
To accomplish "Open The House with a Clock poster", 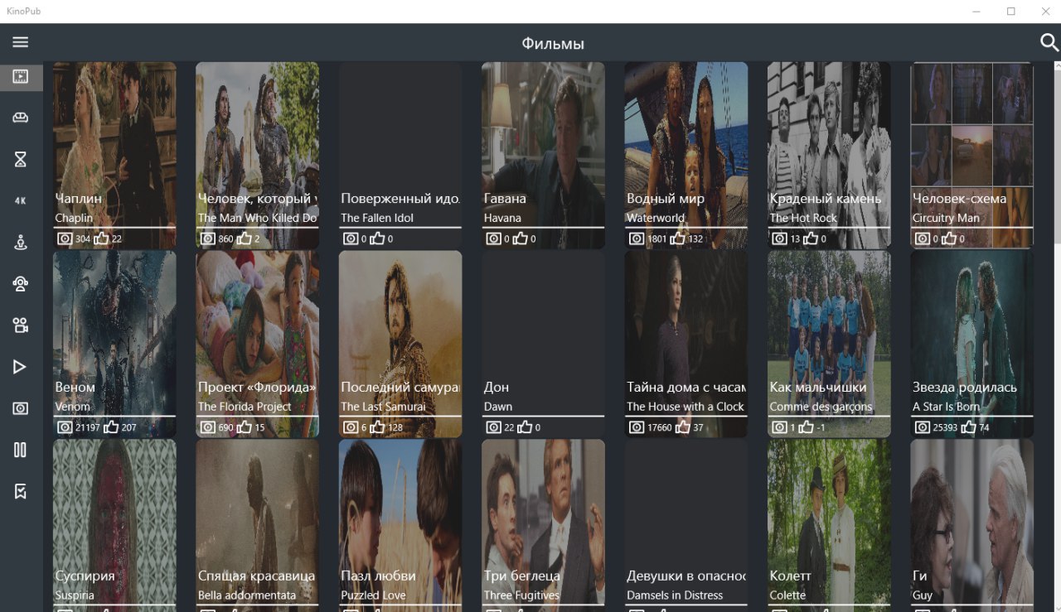I will click(x=686, y=345).
